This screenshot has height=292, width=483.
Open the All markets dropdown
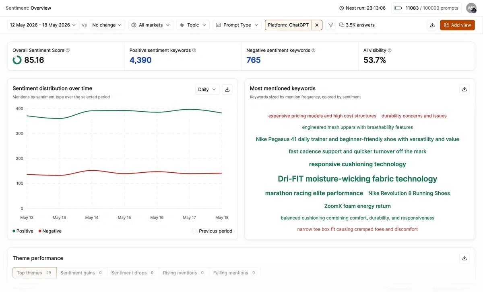[x=151, y=25]
